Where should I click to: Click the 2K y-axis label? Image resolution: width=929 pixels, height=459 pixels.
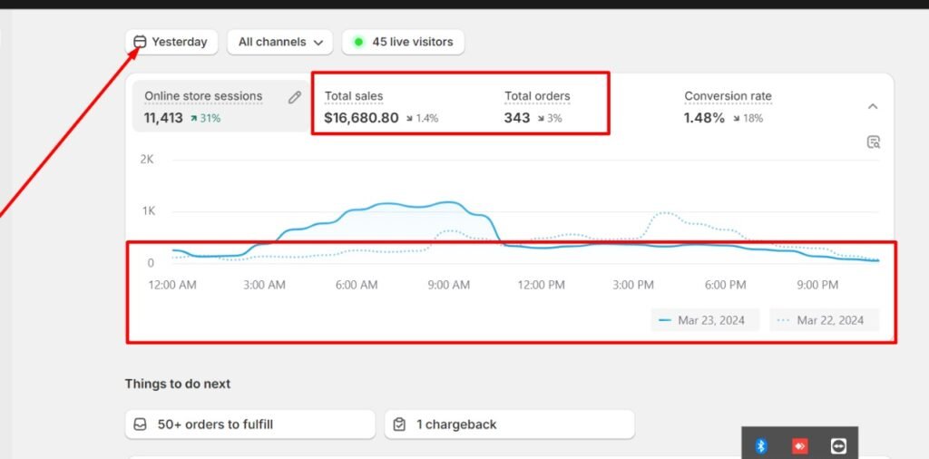click(x=147, y=160)
